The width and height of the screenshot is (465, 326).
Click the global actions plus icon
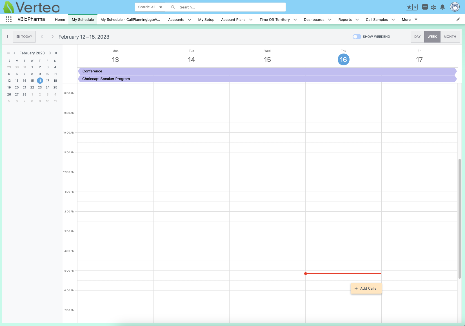(425, 7)
